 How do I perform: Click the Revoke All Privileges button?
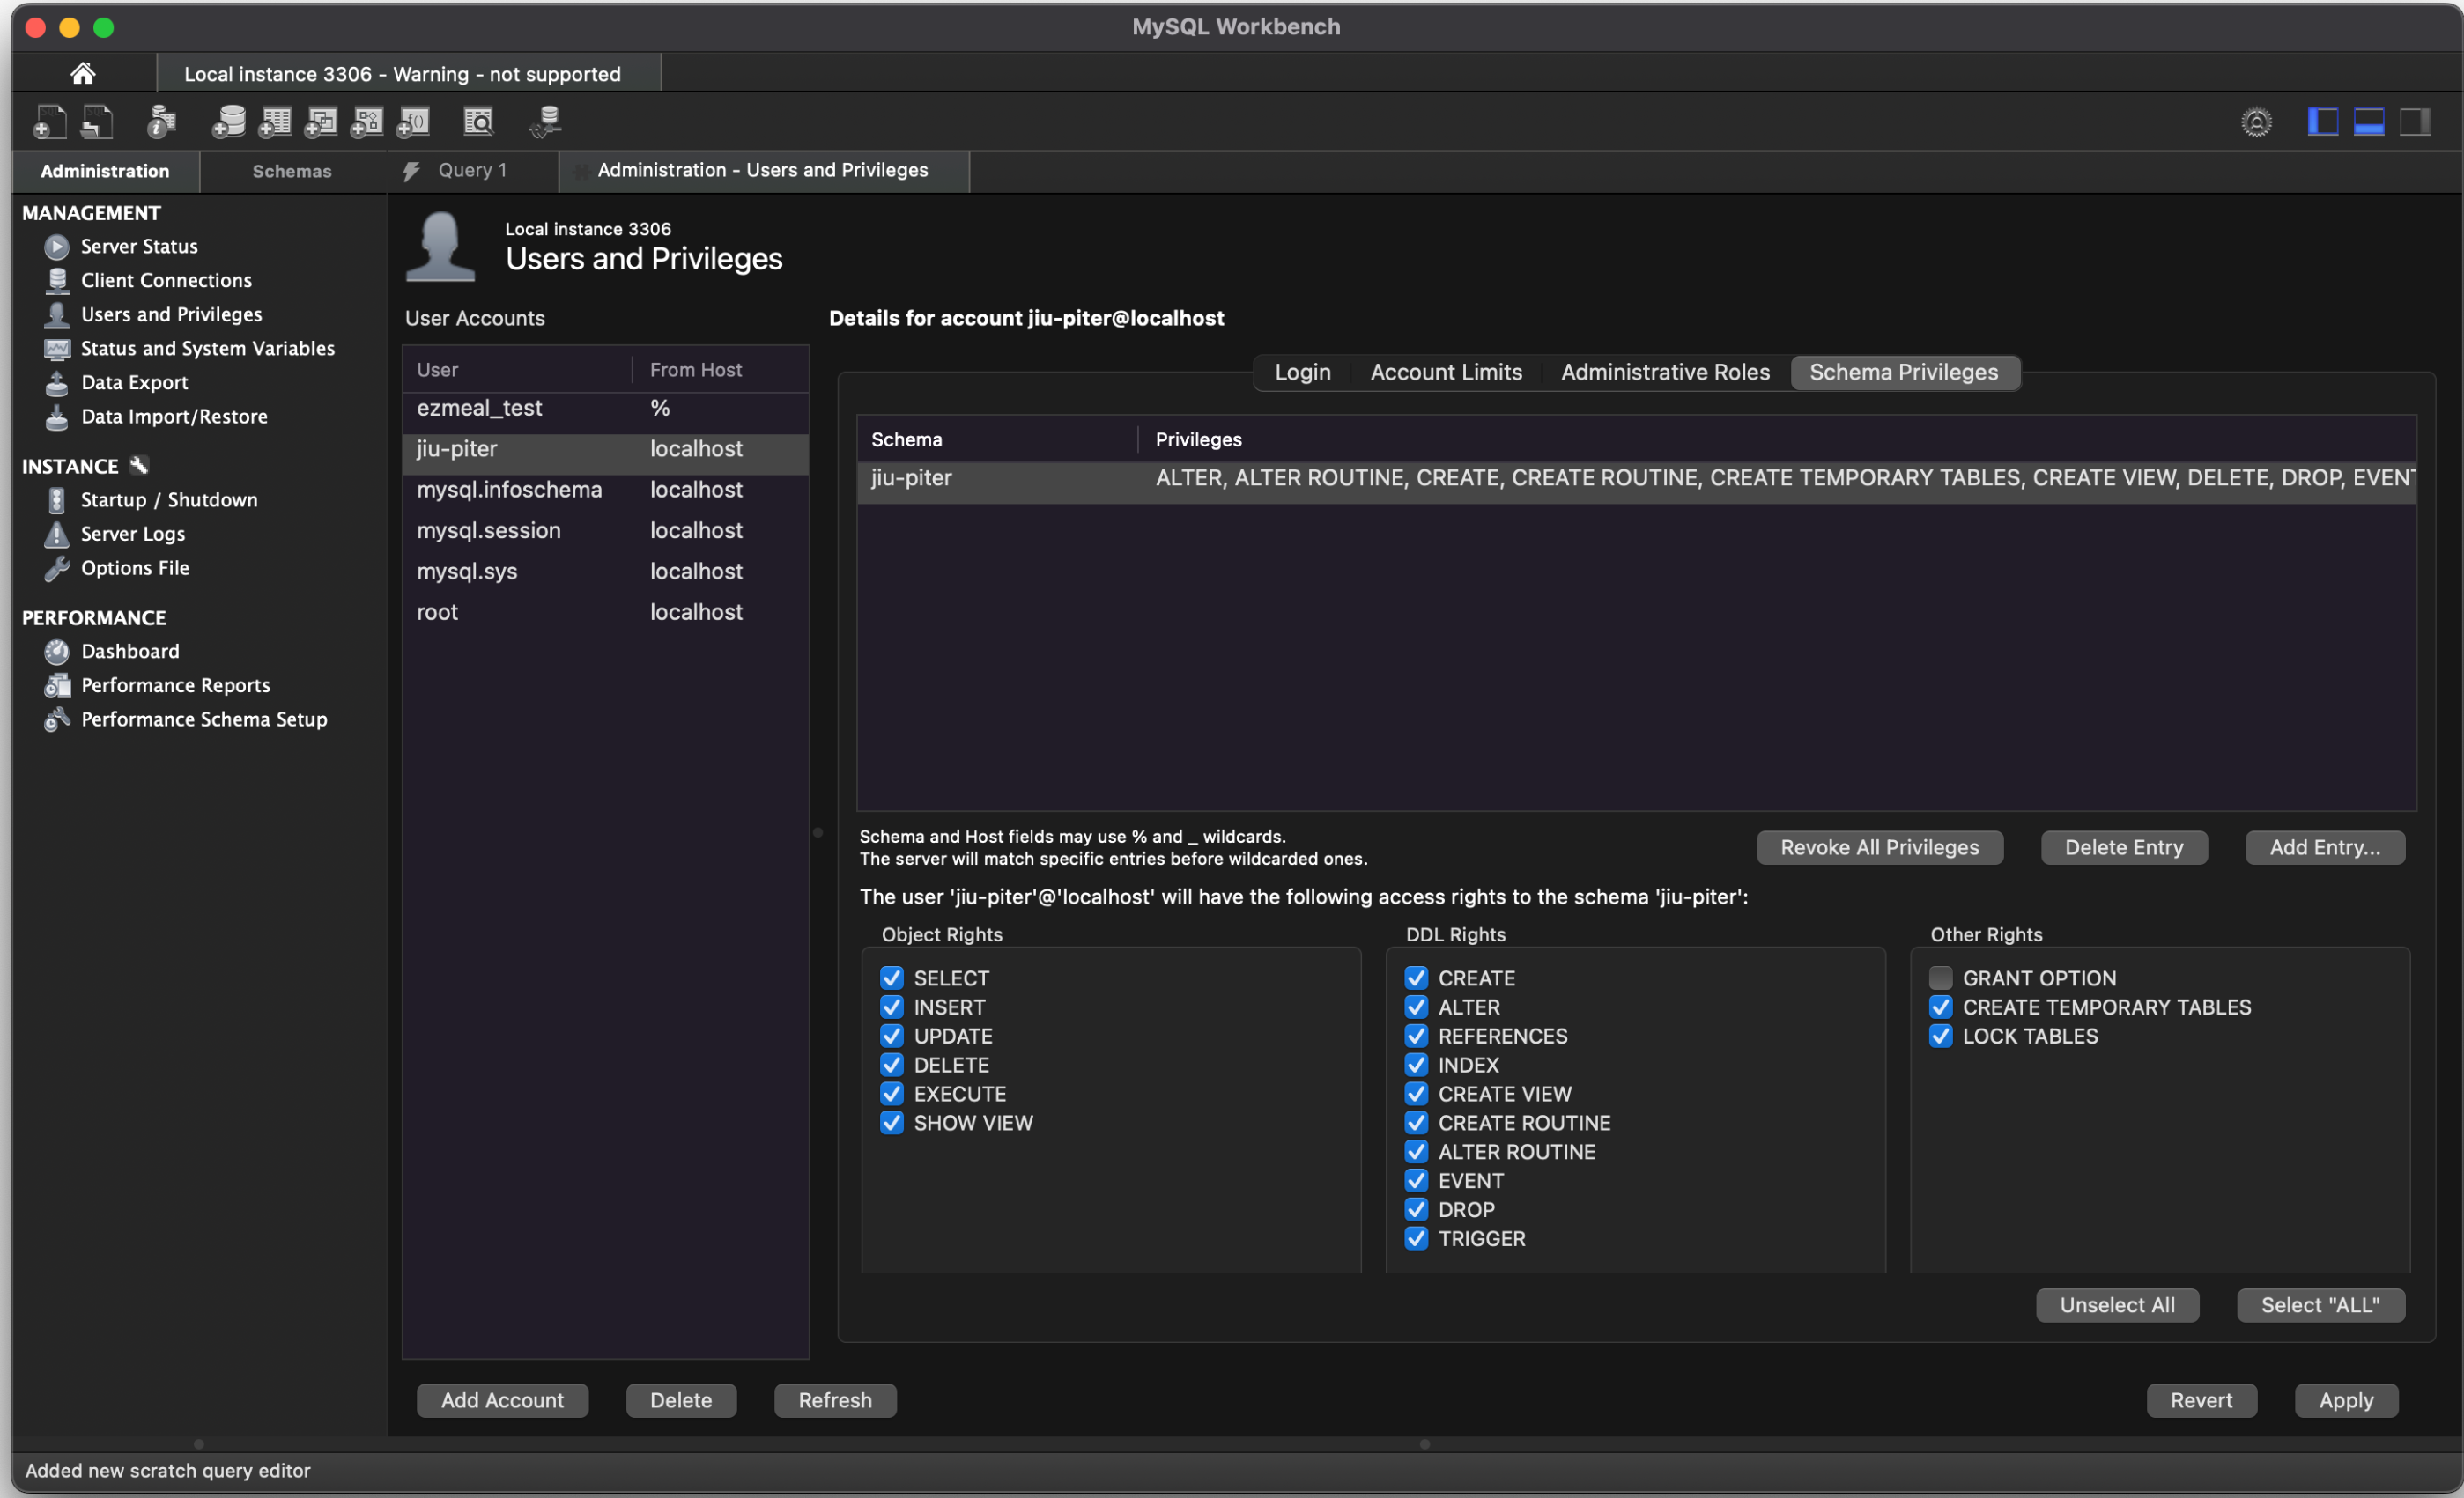1879,847
